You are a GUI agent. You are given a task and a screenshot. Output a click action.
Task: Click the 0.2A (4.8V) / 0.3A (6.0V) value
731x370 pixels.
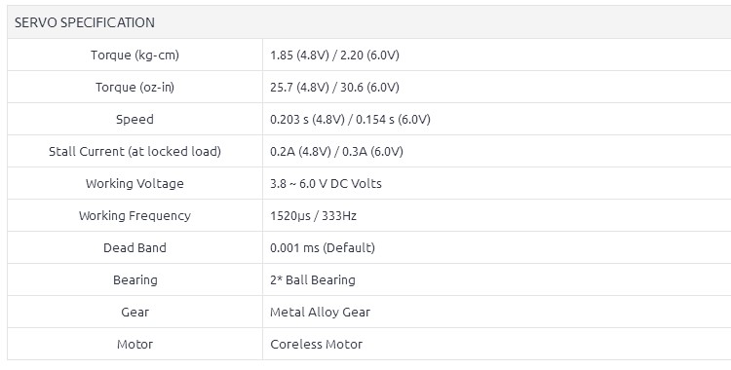click(x=336, y=152)
